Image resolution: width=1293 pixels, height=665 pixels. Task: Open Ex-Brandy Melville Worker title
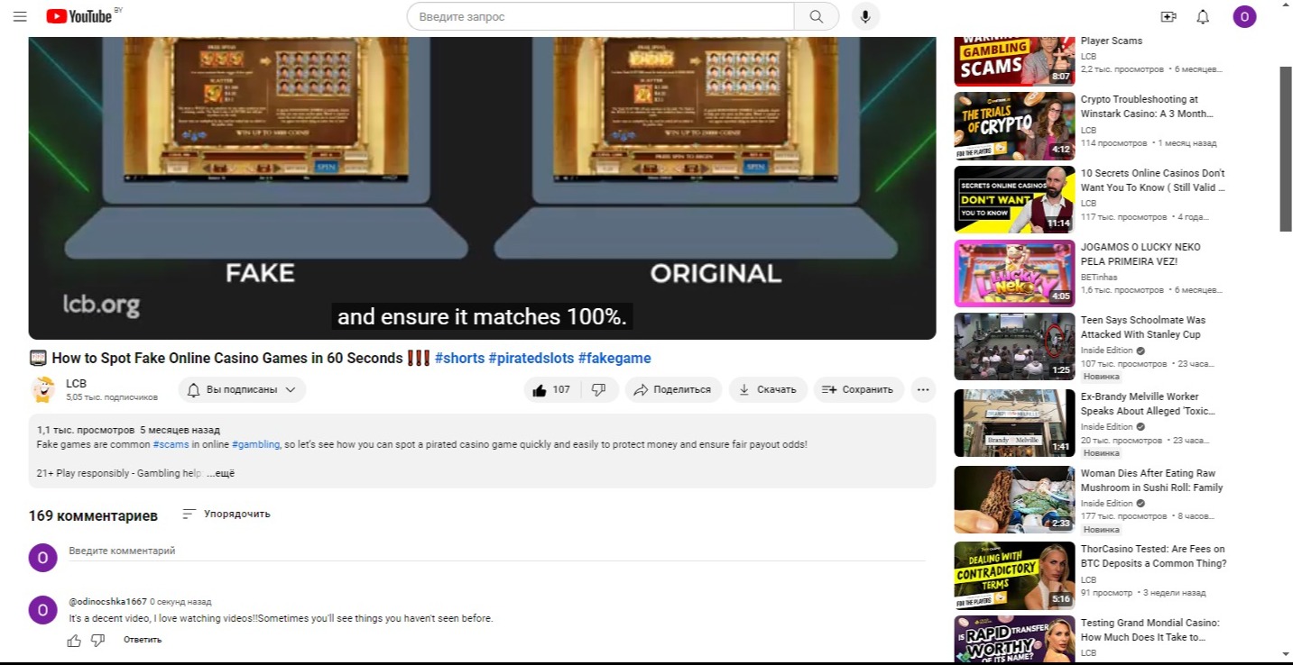click(1148, 404)
